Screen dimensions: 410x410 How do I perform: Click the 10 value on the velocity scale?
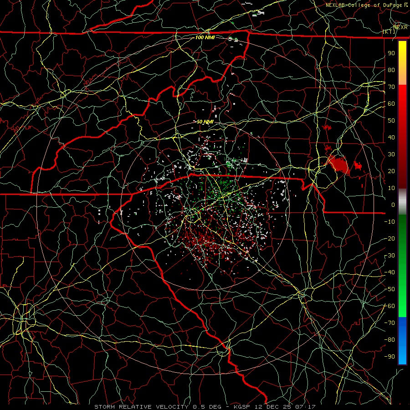(391, 188)
